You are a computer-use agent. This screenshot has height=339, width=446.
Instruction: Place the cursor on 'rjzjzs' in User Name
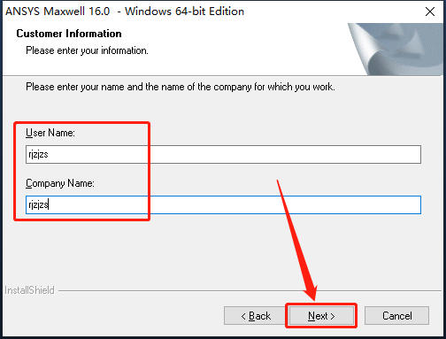(x=38, y=154)
